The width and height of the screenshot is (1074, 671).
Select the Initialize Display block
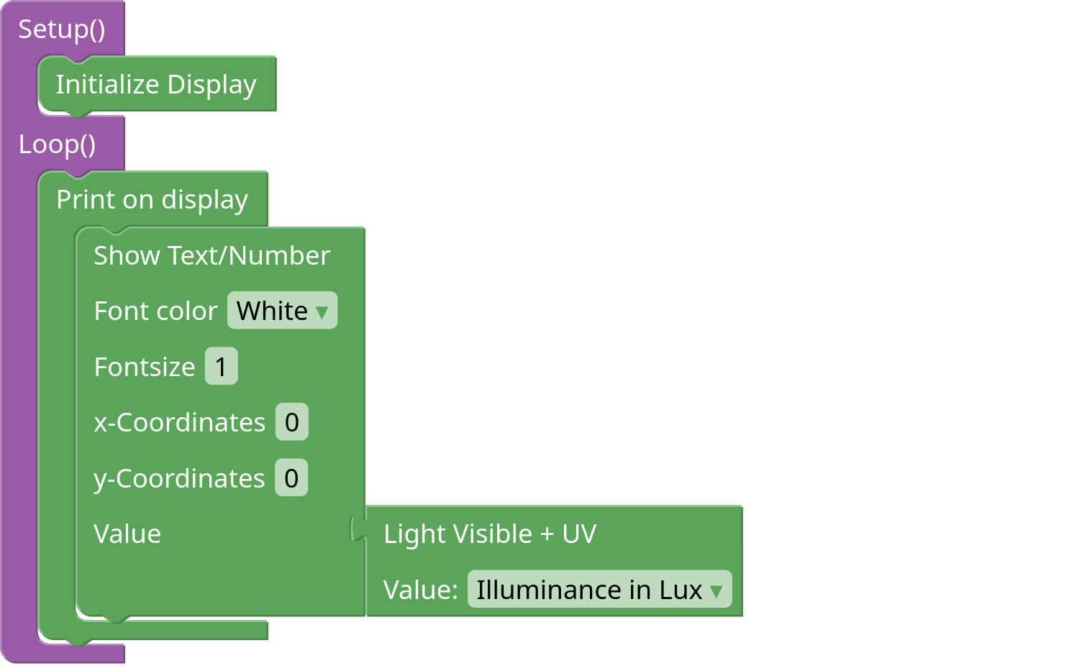156,84
